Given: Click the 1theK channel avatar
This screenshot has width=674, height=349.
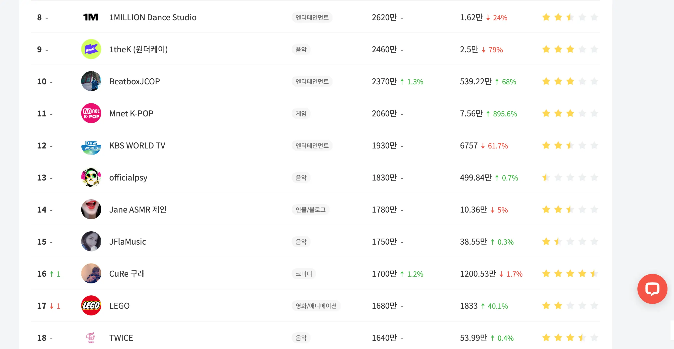Looking at the screenshot, I should click(91, 49).
